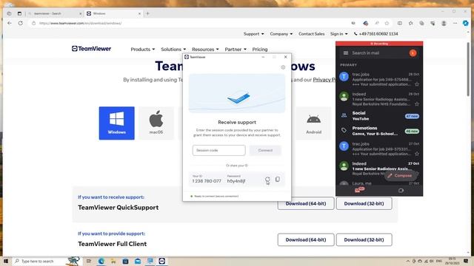Open the taskbar clock and date
The width and height of the screenshot is (474, 266).
click(x=452, y=261)
